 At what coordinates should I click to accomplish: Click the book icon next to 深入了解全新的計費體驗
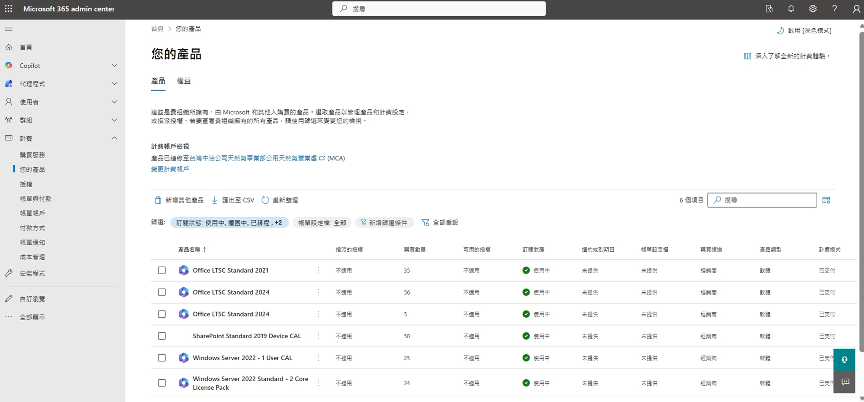pos(747,56)
